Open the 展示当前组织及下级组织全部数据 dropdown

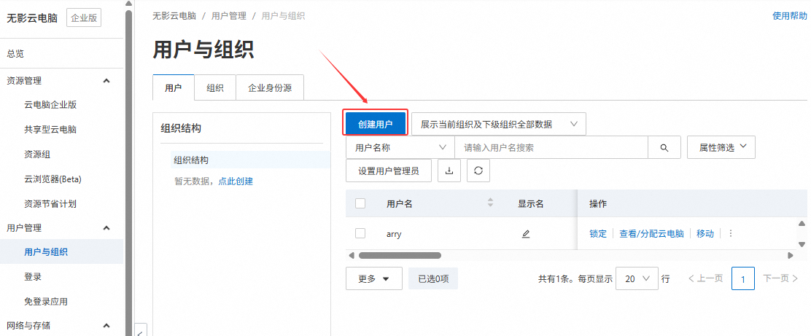[499, 124]
